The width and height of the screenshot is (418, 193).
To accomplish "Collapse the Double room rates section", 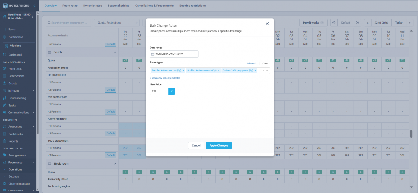I will [x=115, y=52].
